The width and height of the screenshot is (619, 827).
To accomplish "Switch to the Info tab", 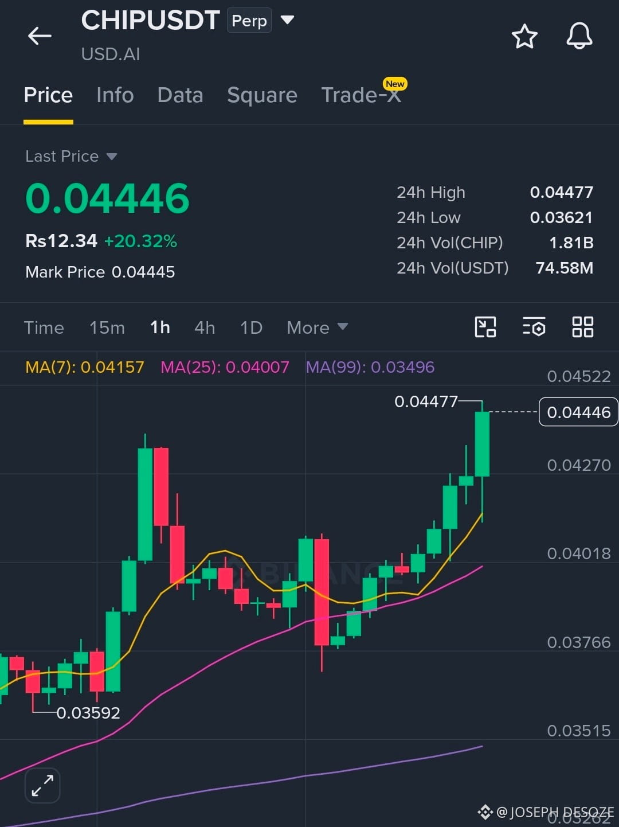I will (x=115, y=95).
